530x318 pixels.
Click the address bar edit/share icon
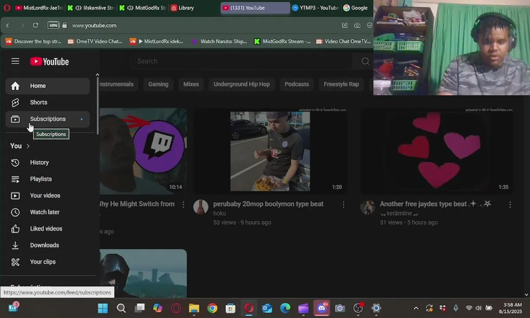(344, 26)
